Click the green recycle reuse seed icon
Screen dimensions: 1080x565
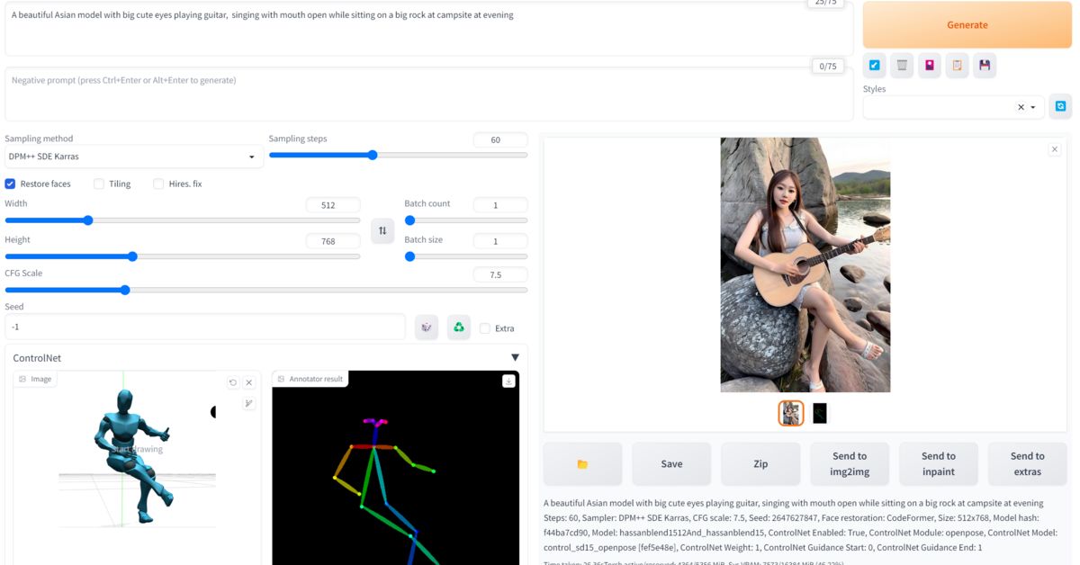click(459, 327)
